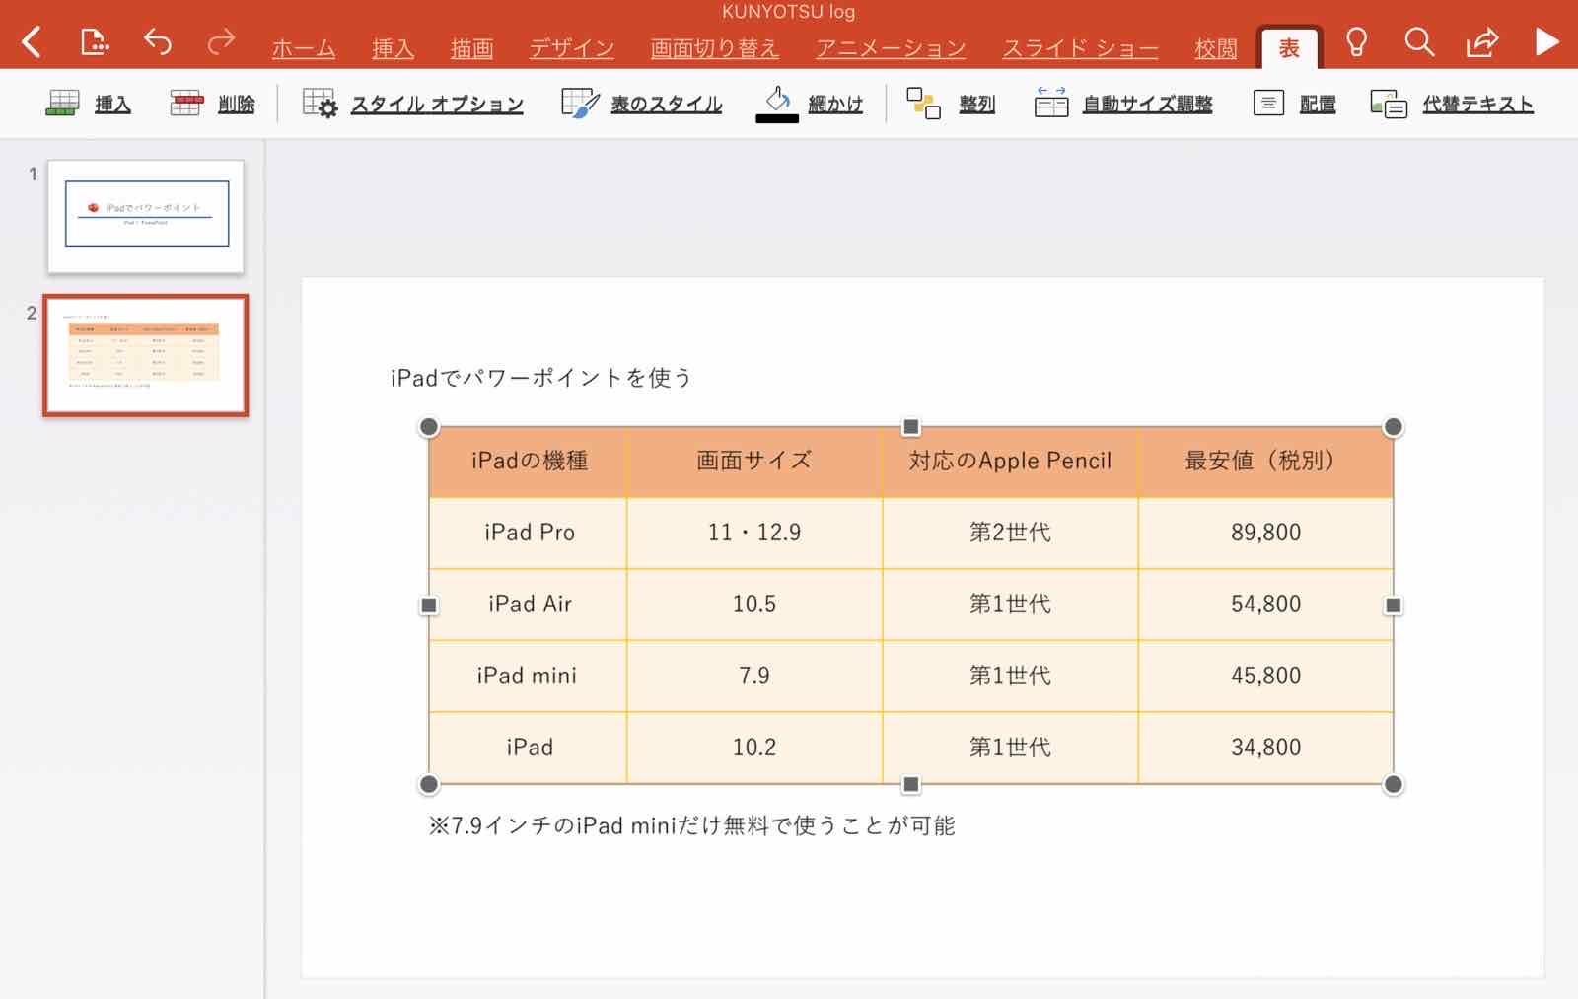Viewport: 1578px width, 999px height.
Task: Open the デザイン tab
Action: (x=572, y=48)
